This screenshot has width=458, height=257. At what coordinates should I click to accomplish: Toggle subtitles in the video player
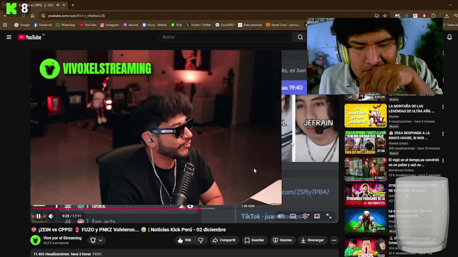tap(293, 216)
